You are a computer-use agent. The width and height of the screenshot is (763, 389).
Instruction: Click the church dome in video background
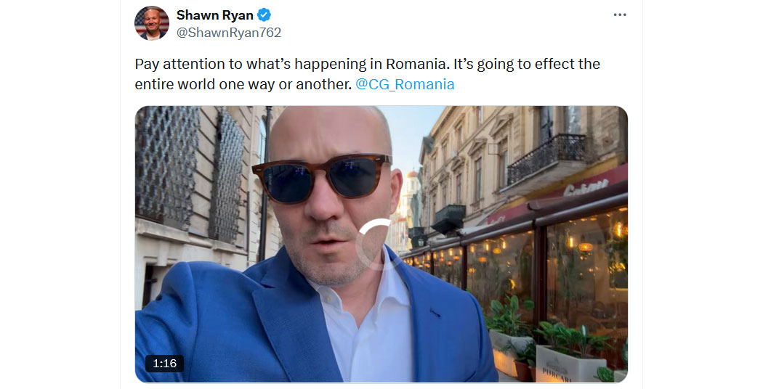click(x=412, y=174)
